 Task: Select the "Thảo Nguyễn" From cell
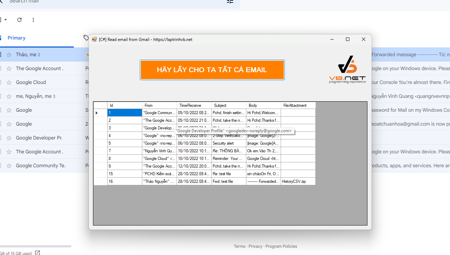[159, 181]
